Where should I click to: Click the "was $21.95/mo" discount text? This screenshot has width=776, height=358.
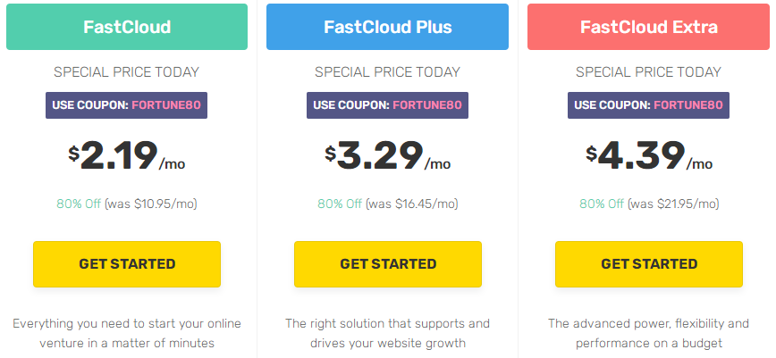pyautogui.click(x=672, y=204)
